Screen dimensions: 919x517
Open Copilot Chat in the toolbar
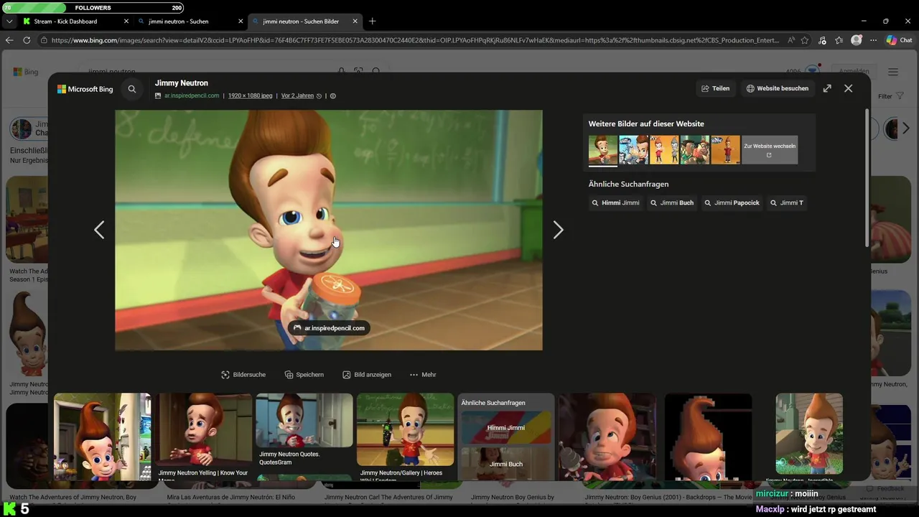point(899,40)
